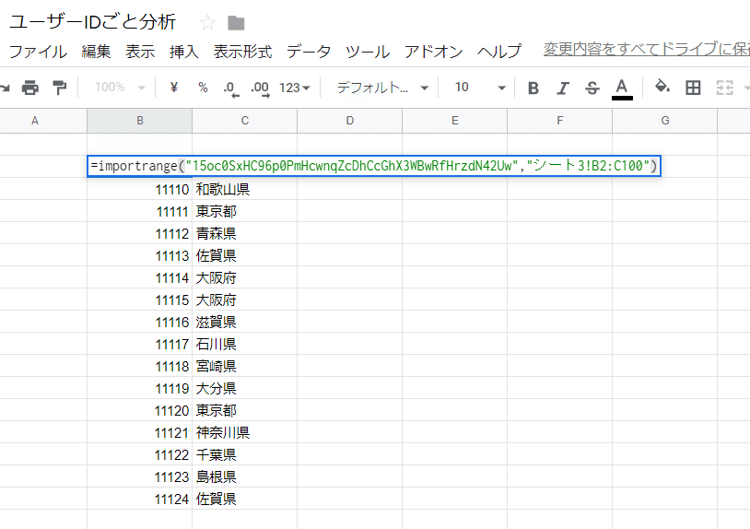Format as percent with % icon
The image size is (750, 529).
tap(203, 88)
